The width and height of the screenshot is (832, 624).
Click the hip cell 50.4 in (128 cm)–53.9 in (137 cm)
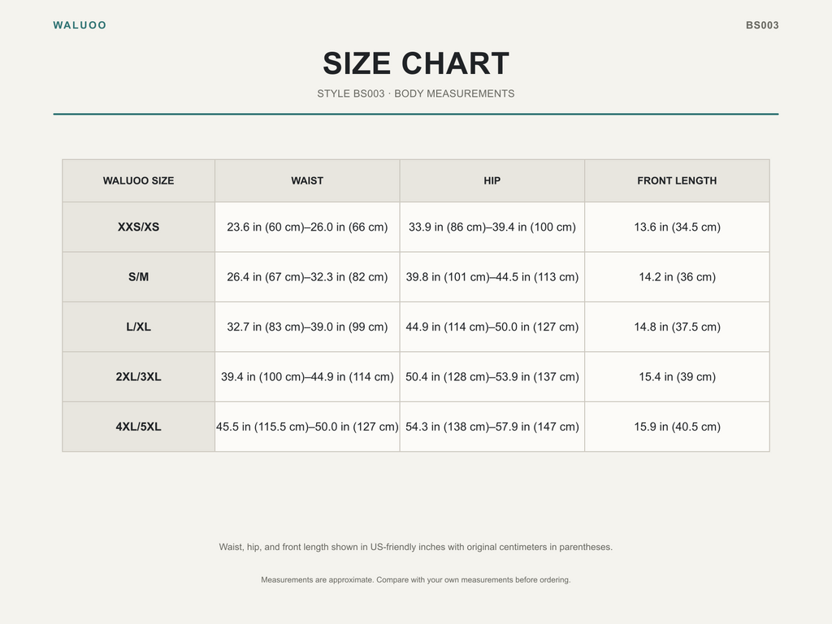[x=492, y=377]
